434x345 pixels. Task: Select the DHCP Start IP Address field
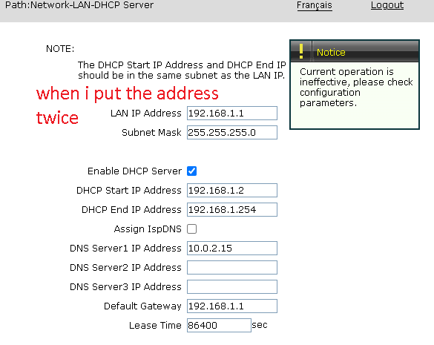[232, 190]
